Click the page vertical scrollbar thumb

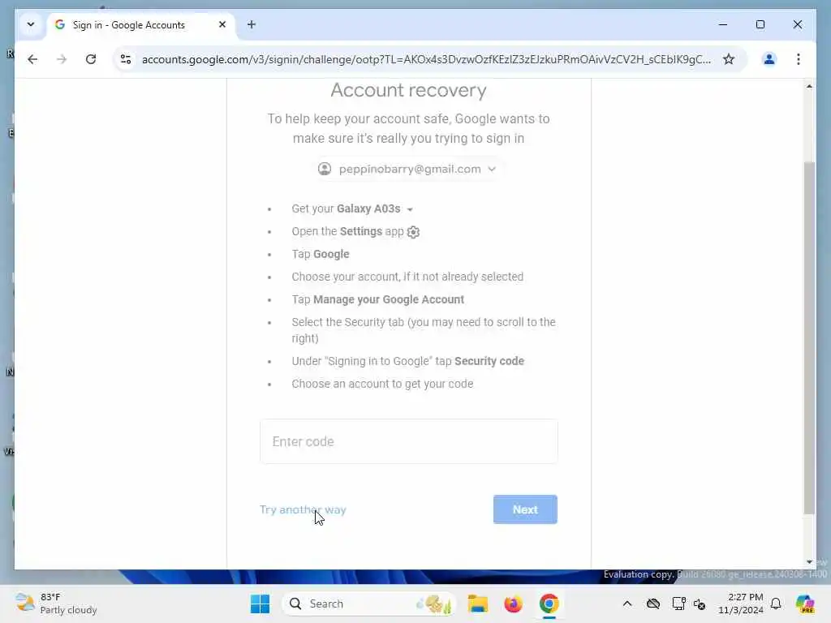809,337
